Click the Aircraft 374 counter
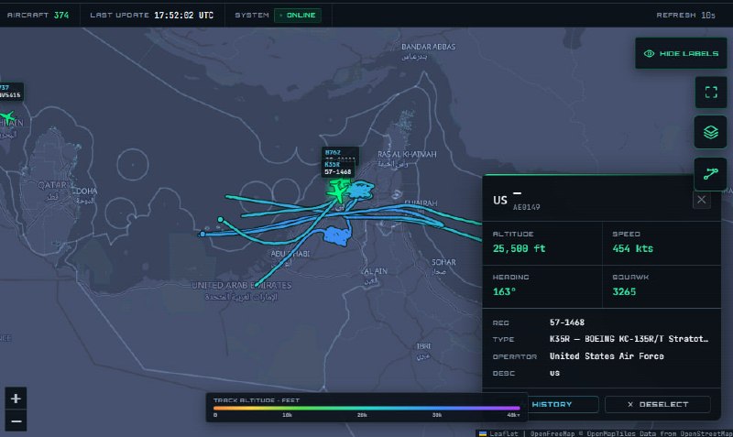The width and height of the screenshot is (733, 437). pos(38,15)
